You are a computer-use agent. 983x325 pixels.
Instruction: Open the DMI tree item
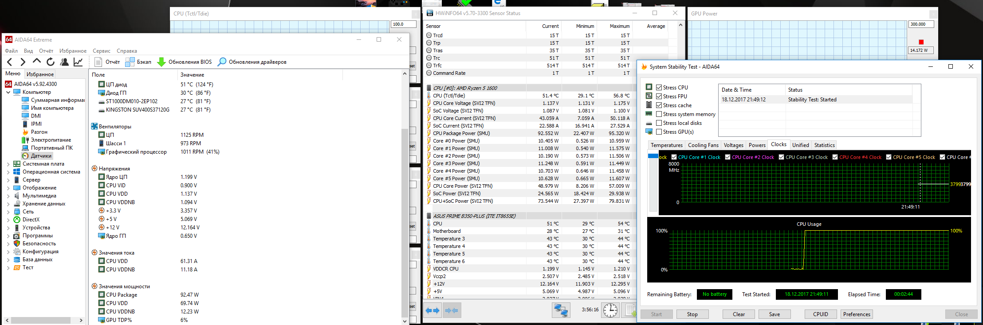[31, 116]
